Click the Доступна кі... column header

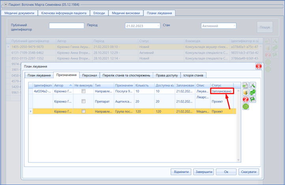click(165, 85)
